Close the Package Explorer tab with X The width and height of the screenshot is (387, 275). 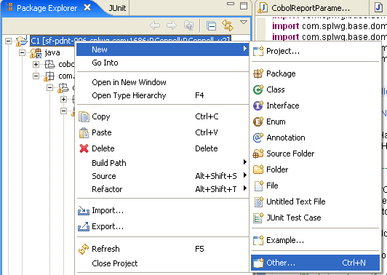[87, 8]
